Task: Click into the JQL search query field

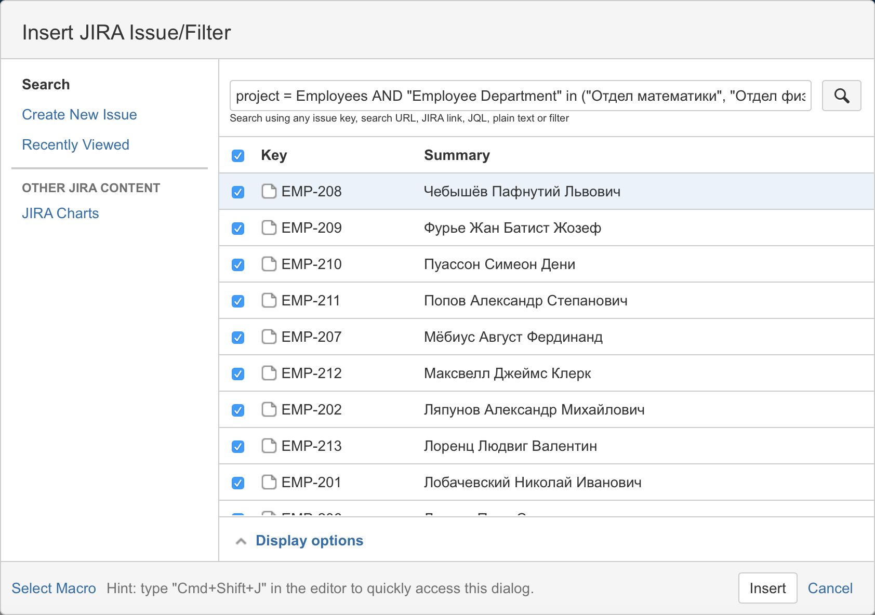Action: point(520,96)
